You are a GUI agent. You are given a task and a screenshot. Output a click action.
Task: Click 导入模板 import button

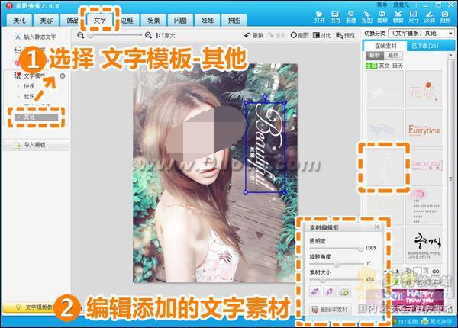coord(36,145)
